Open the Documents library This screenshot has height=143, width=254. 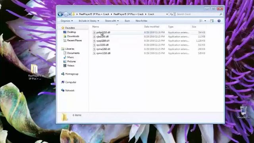[73, 53]
